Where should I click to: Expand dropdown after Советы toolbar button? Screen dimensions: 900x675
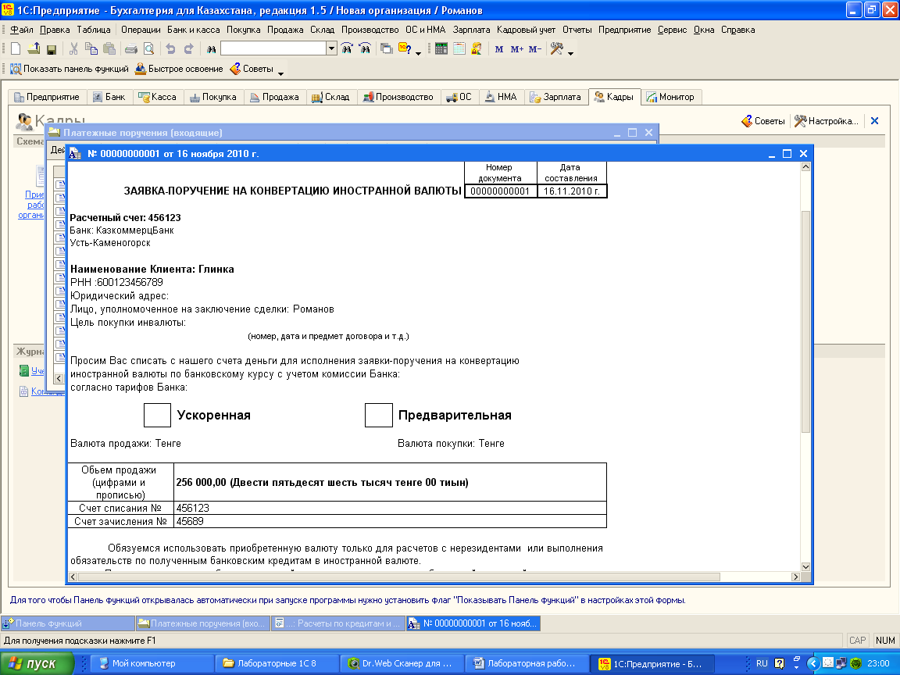tap(280, 73)
